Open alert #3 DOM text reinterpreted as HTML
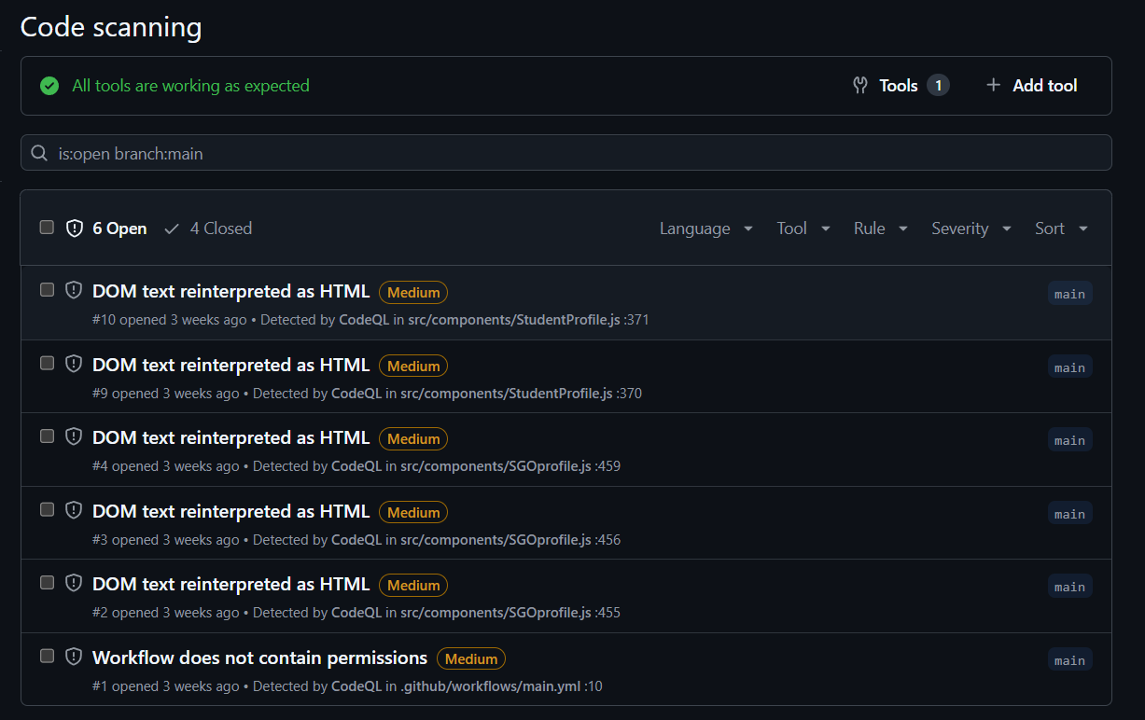 point(230,511)
